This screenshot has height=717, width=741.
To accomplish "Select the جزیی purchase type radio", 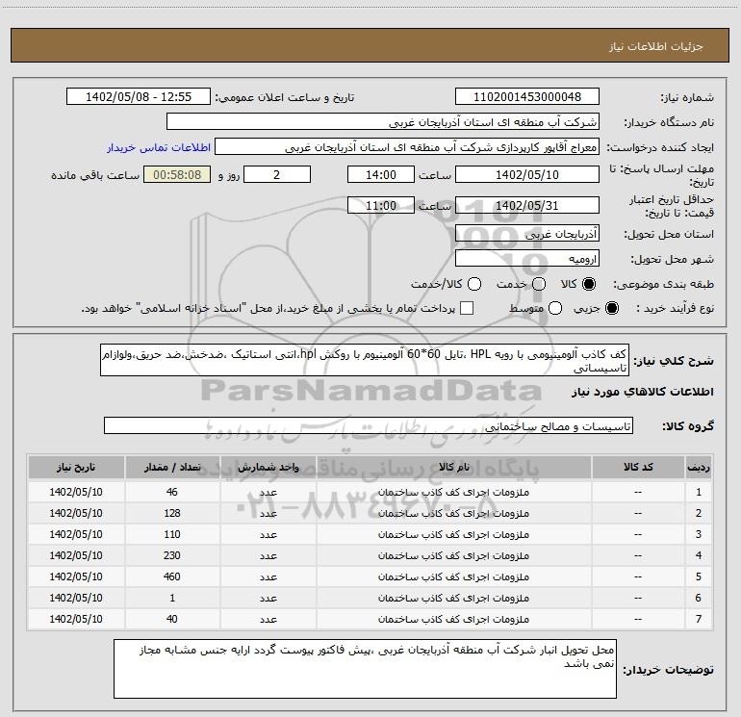I will pyautogui.click(x=611, y=308).
